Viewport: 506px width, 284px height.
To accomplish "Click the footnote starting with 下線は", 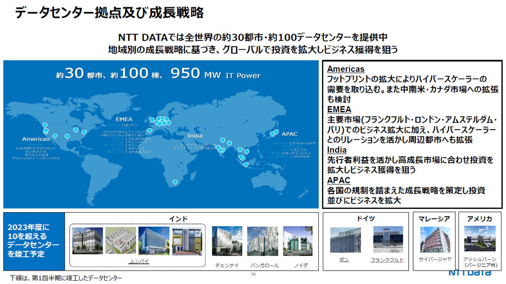I will pyautogui.click(x=66, y=278).
